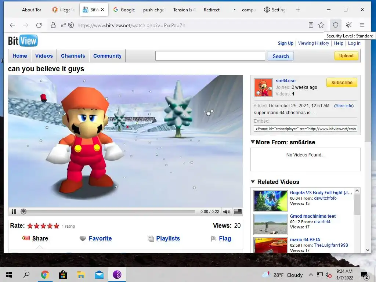This screenshot has height=282, width=376.
Task: Open Chrome from the taskbar
Action: coord(45,275)
